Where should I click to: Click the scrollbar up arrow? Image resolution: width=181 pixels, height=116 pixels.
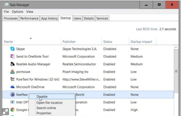coord(176,47)
